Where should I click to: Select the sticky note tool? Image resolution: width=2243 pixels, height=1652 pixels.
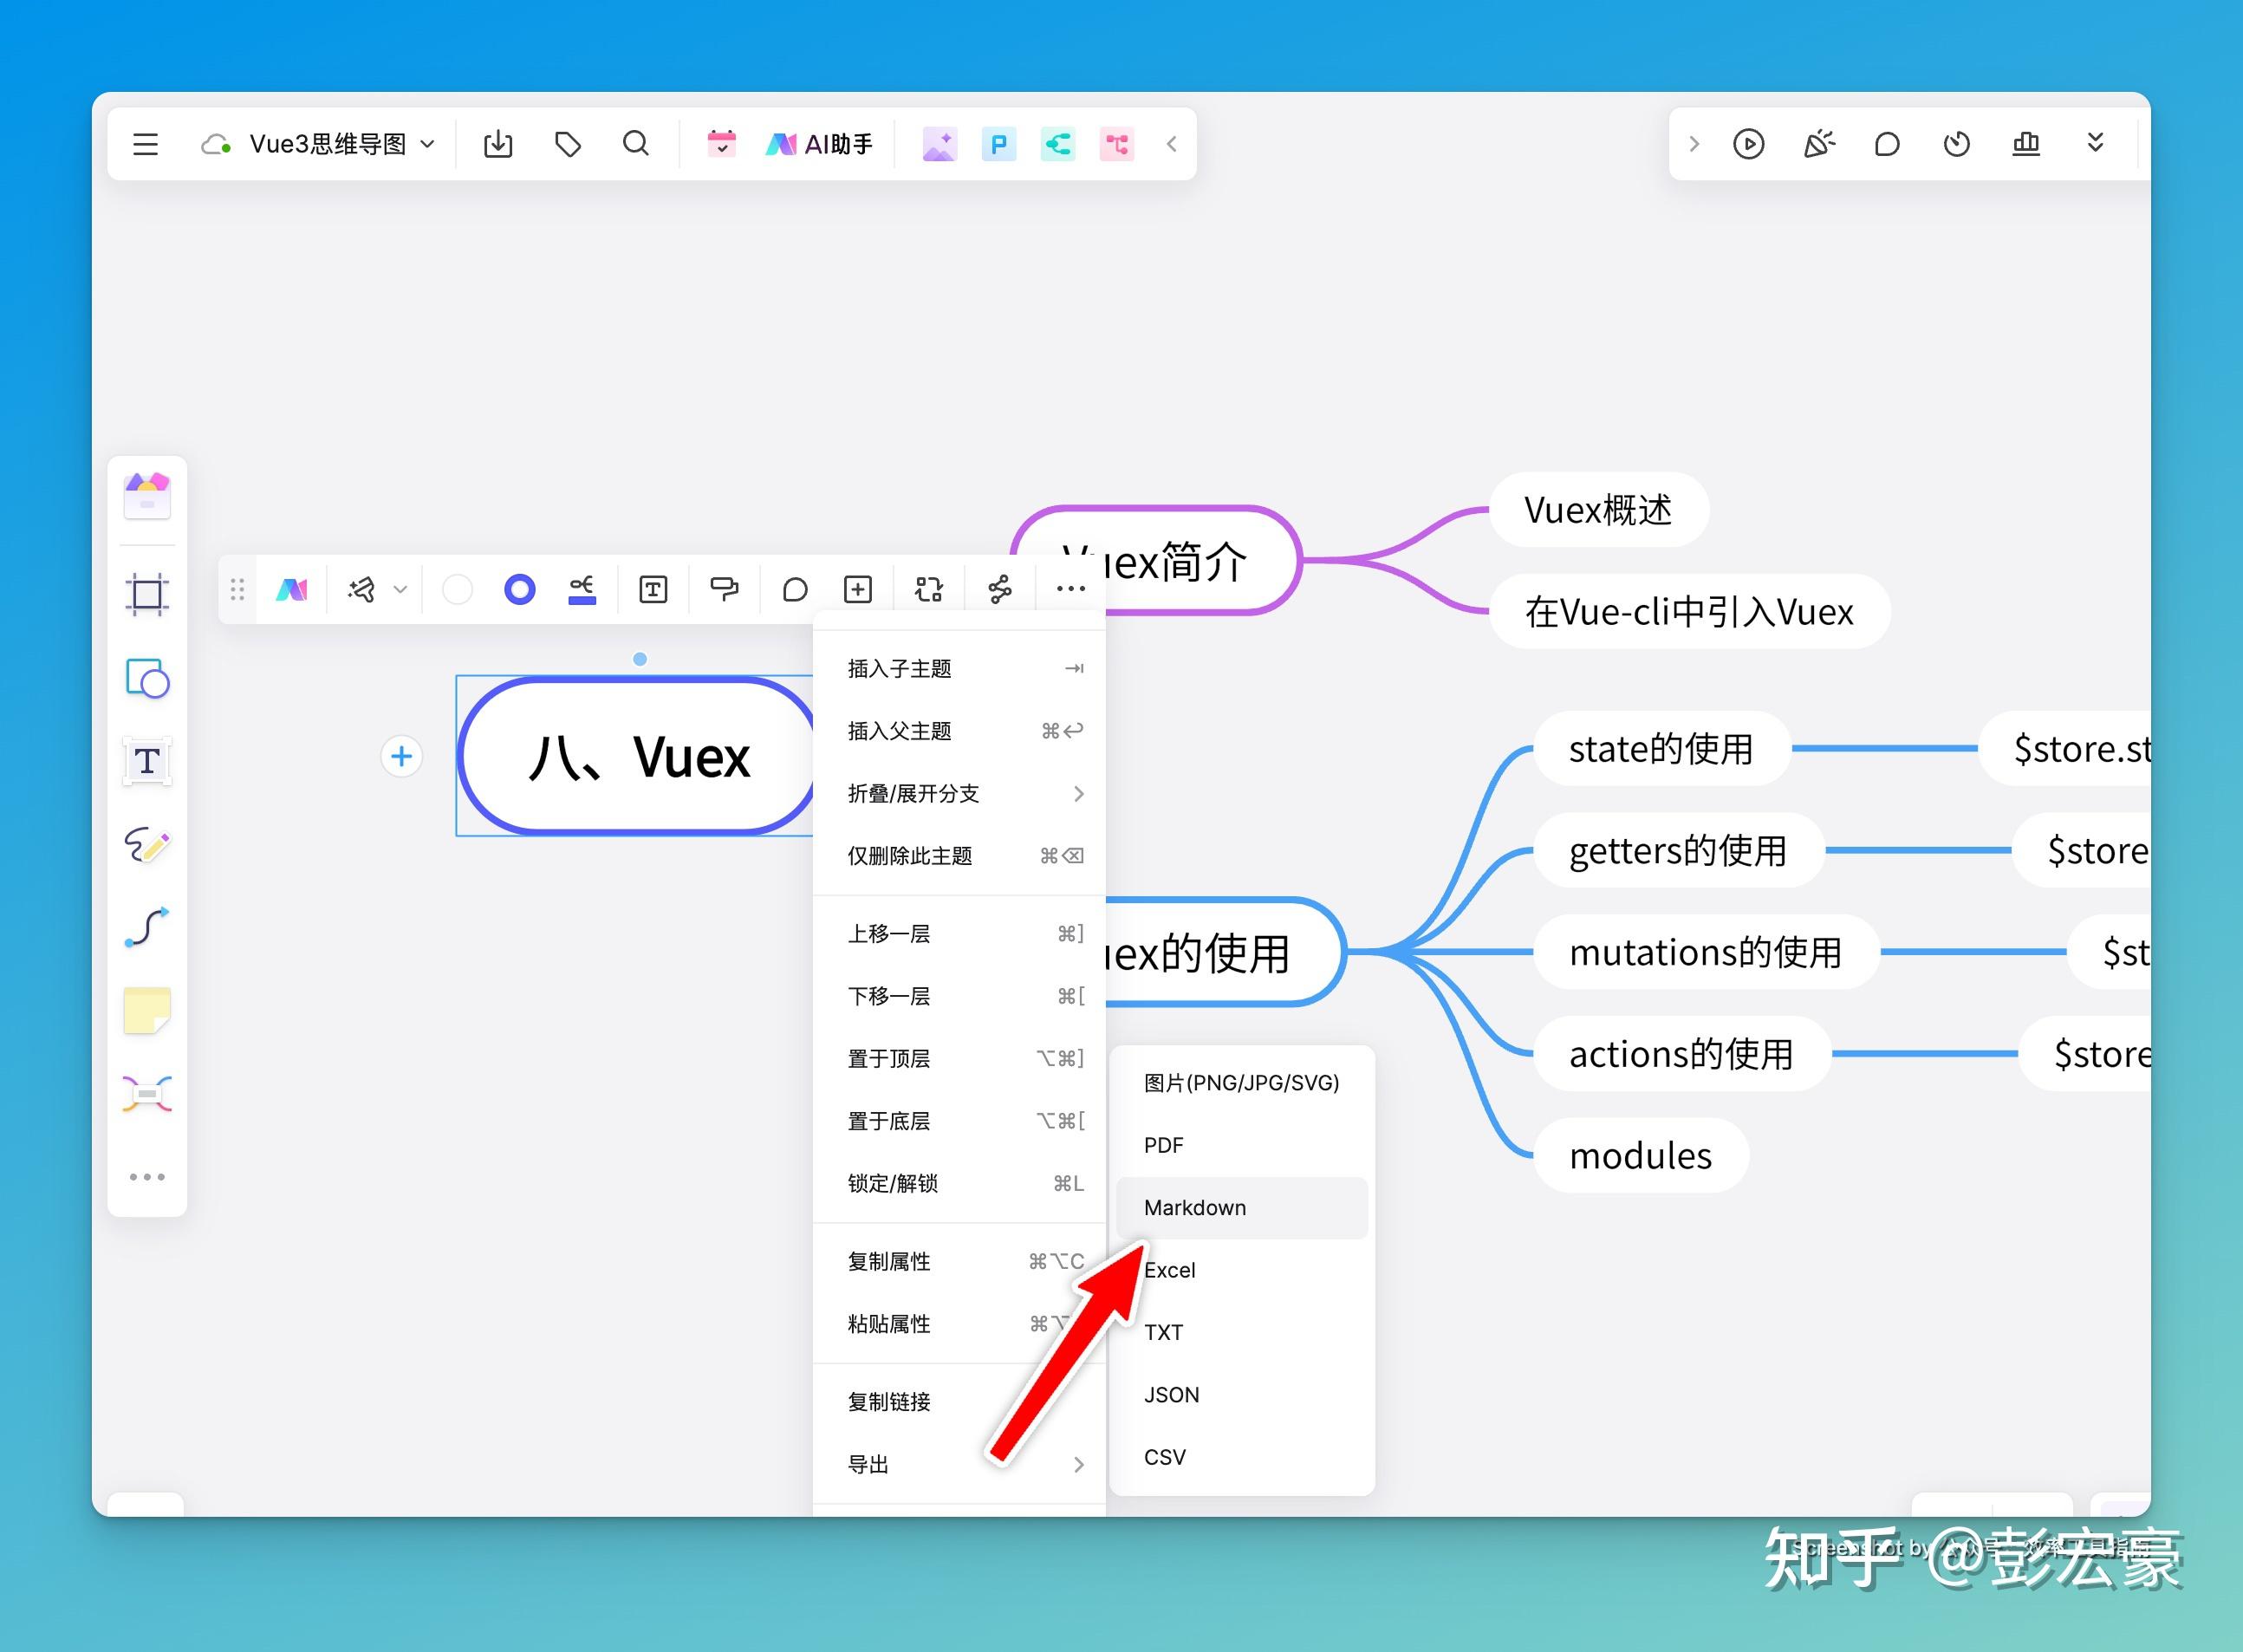(x=147, y=1011)
